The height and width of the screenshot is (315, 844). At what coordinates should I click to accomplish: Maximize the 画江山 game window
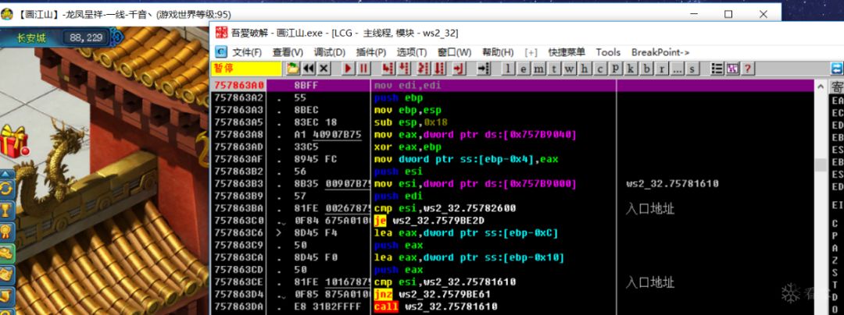(x=728, y=14)
